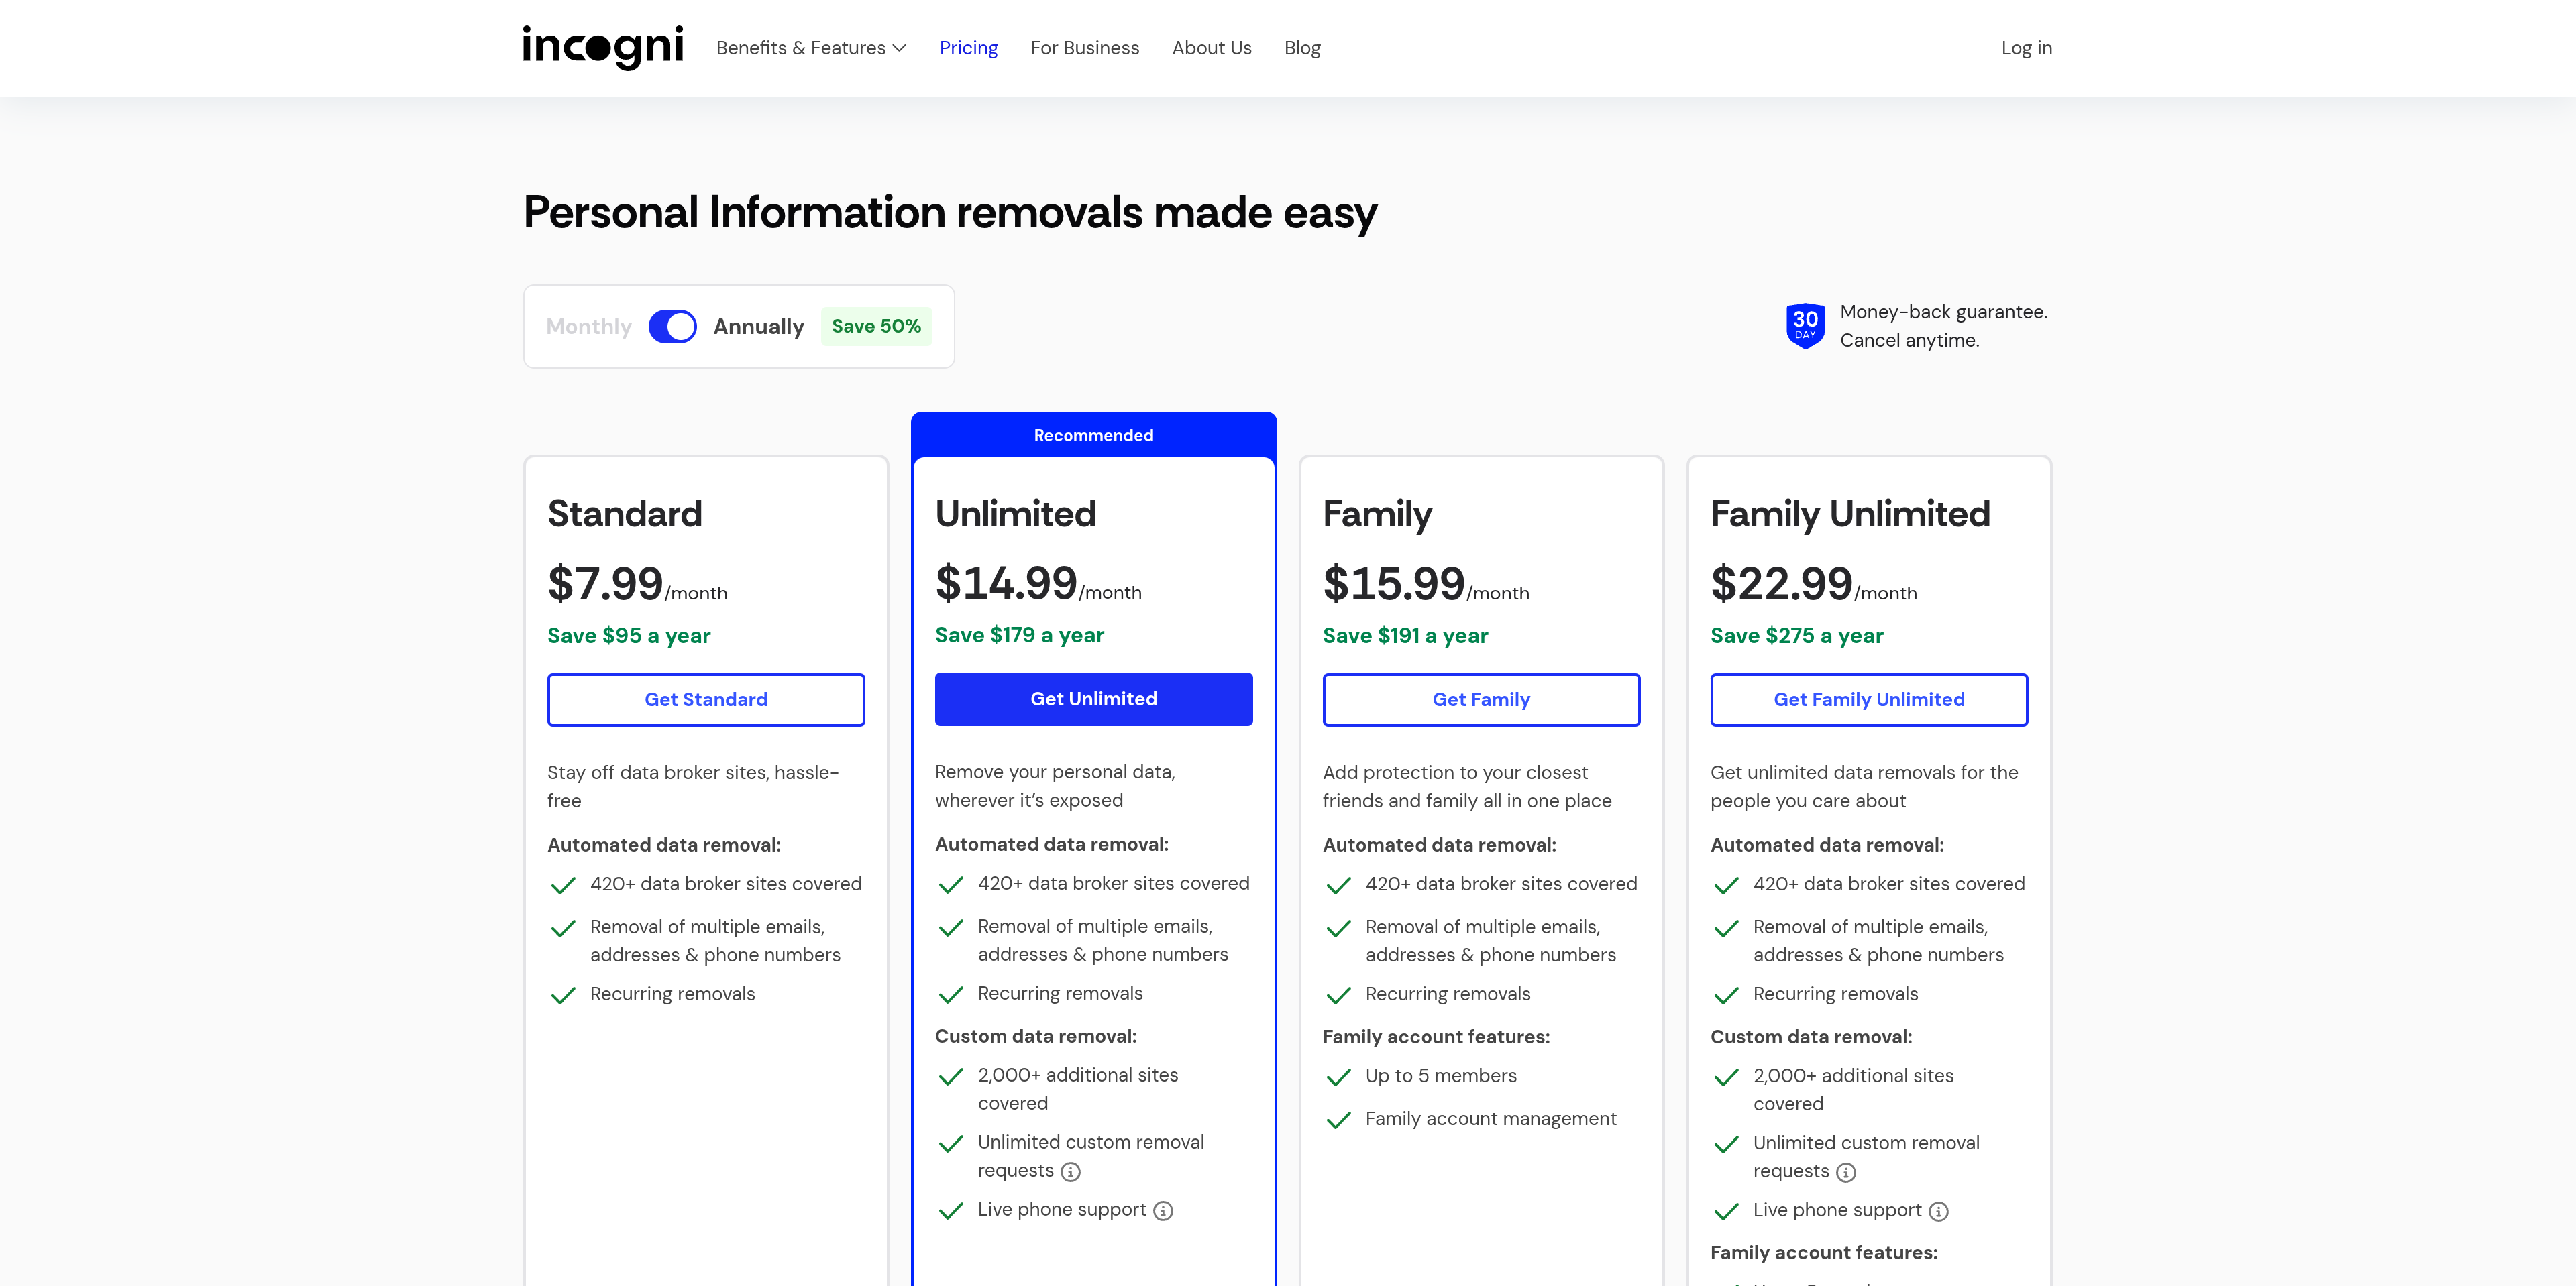Go to For Business page
Viewport: 2576px width, 1286px height.
(1084, 48)
